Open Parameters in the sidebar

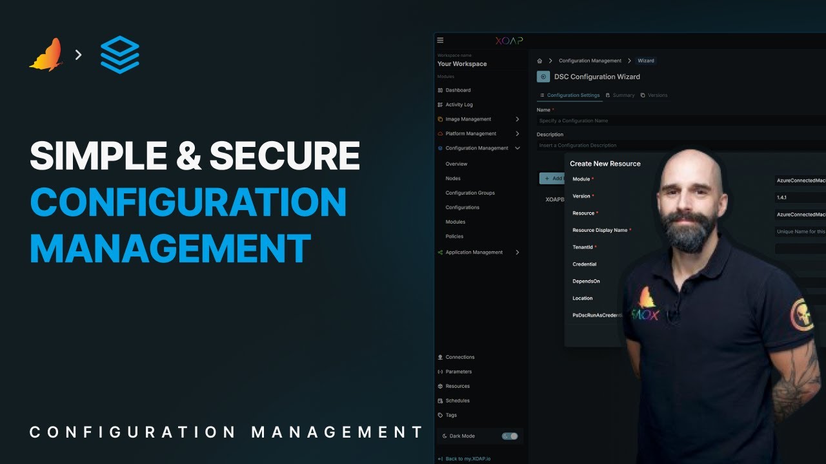click(x=459, y=372)
